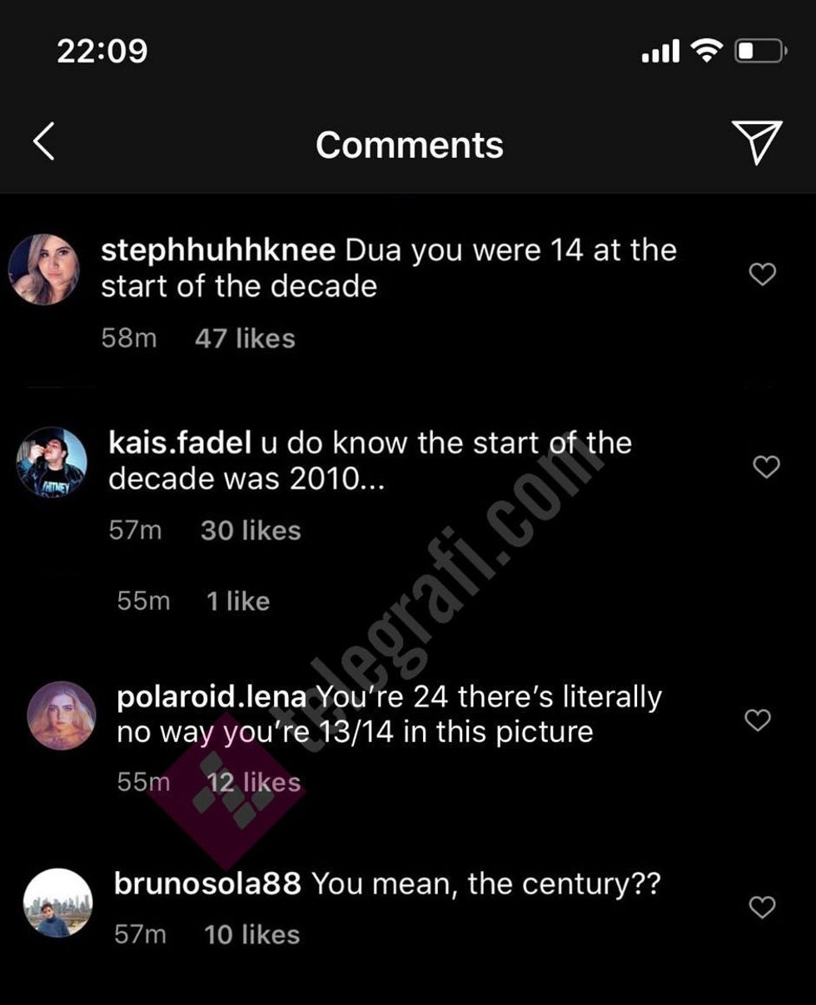
Task: Tap the kais.fadel username
Action: [180, 443]
